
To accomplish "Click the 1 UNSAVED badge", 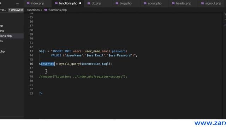I will [x=16, y=10].
